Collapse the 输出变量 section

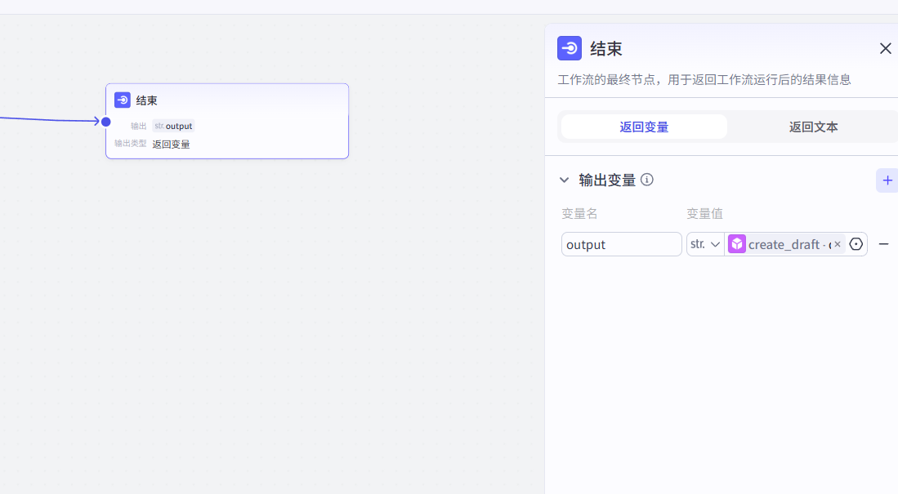click(564, 180)
